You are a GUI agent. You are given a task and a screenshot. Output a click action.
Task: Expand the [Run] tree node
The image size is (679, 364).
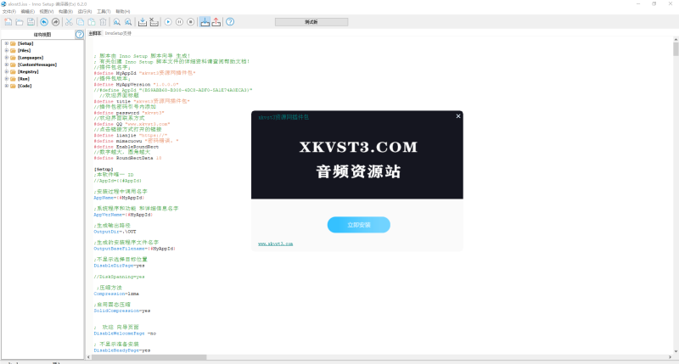point(7,79)
